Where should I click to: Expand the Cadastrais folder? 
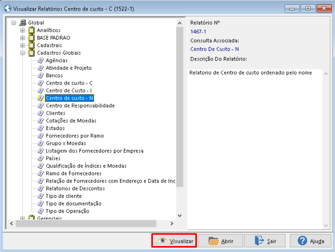point(22,46)
